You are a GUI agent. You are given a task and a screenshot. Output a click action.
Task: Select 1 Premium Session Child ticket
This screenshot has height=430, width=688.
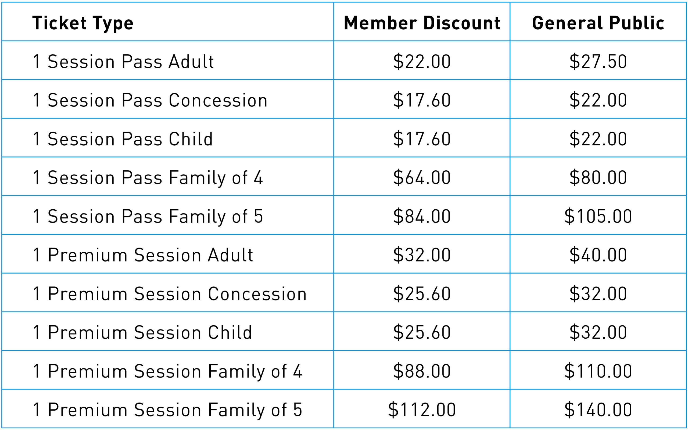(142, 332)
